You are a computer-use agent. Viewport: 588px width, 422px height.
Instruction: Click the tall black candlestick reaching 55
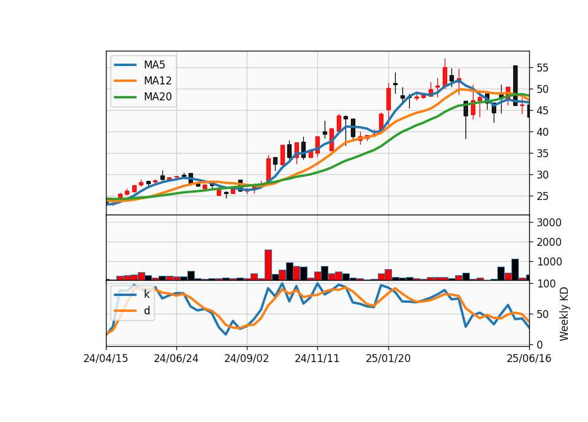(x=515, y=86)
